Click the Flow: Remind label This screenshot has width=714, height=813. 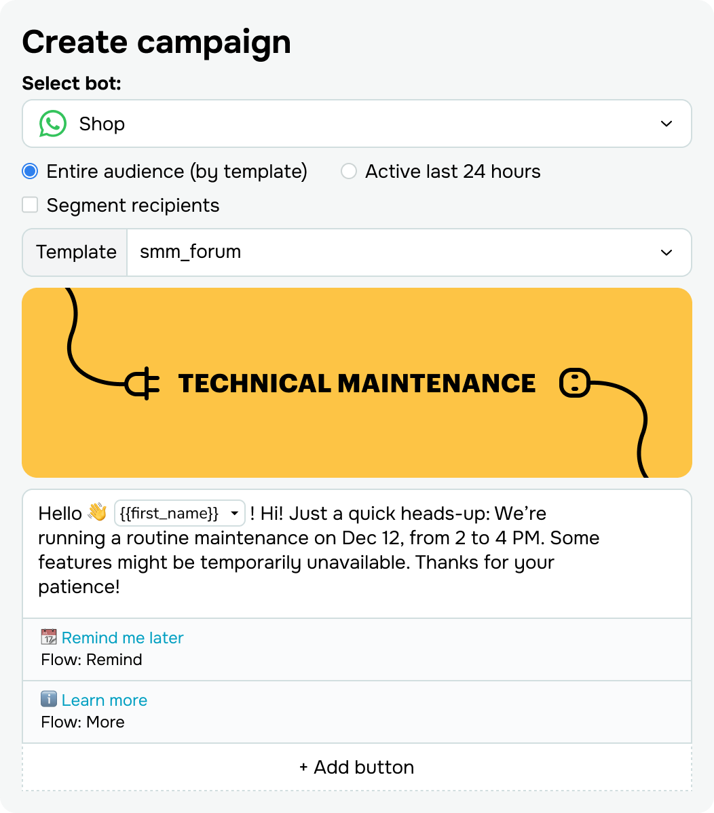point(90,659)
